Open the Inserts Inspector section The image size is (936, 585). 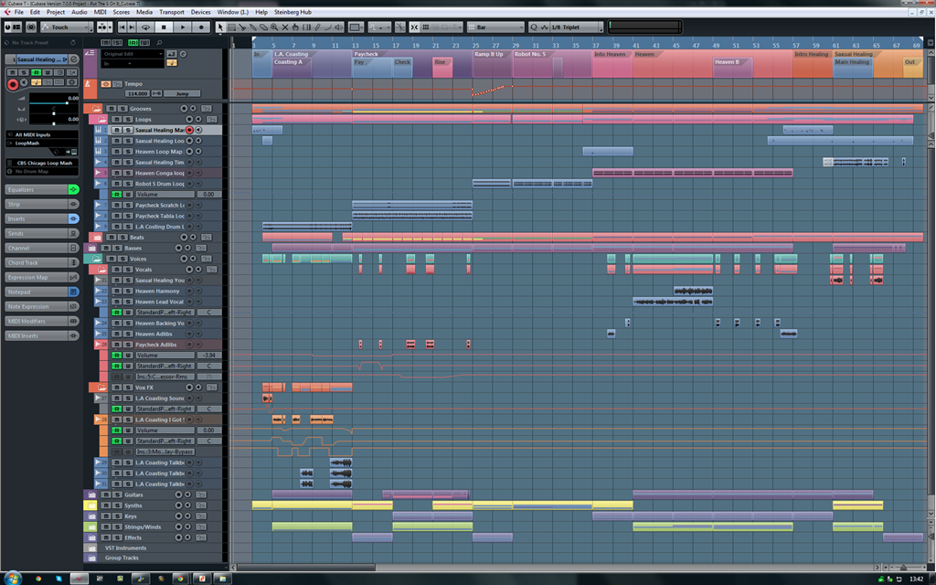[x=42, y=218]
